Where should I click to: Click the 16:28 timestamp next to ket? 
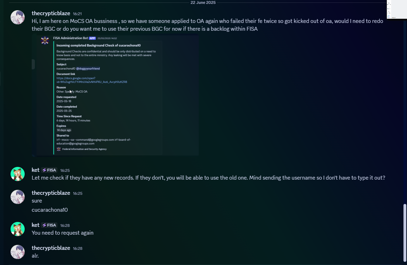[x=65, y=225]
